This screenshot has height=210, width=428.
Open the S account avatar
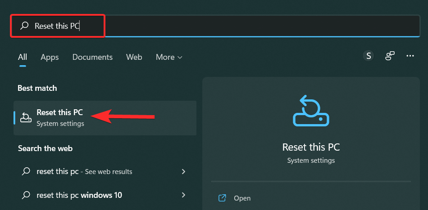[369, 56]
